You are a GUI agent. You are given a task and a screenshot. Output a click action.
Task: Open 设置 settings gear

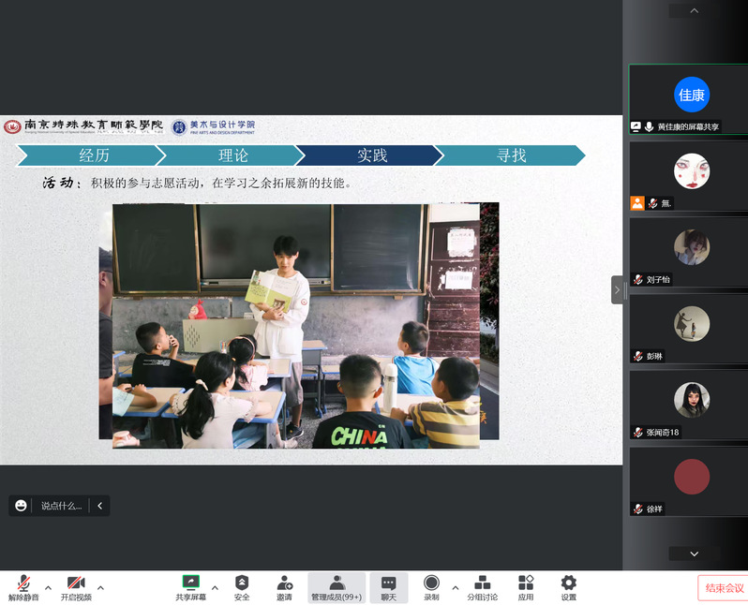pos(568,586)
